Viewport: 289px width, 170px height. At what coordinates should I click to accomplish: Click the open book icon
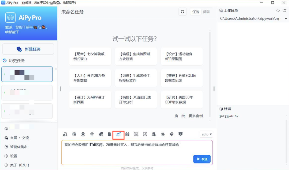[x=127, y=134]
